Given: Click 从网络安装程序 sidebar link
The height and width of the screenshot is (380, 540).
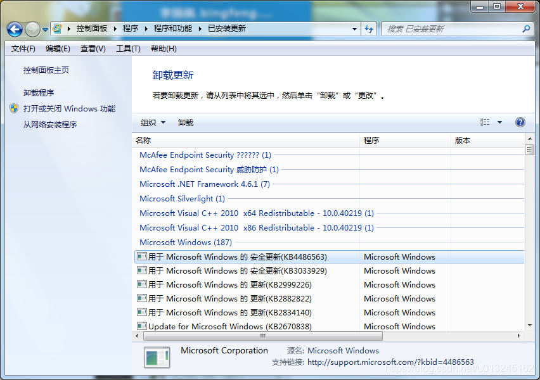Looking at the screenshot, I should (50, 125).
